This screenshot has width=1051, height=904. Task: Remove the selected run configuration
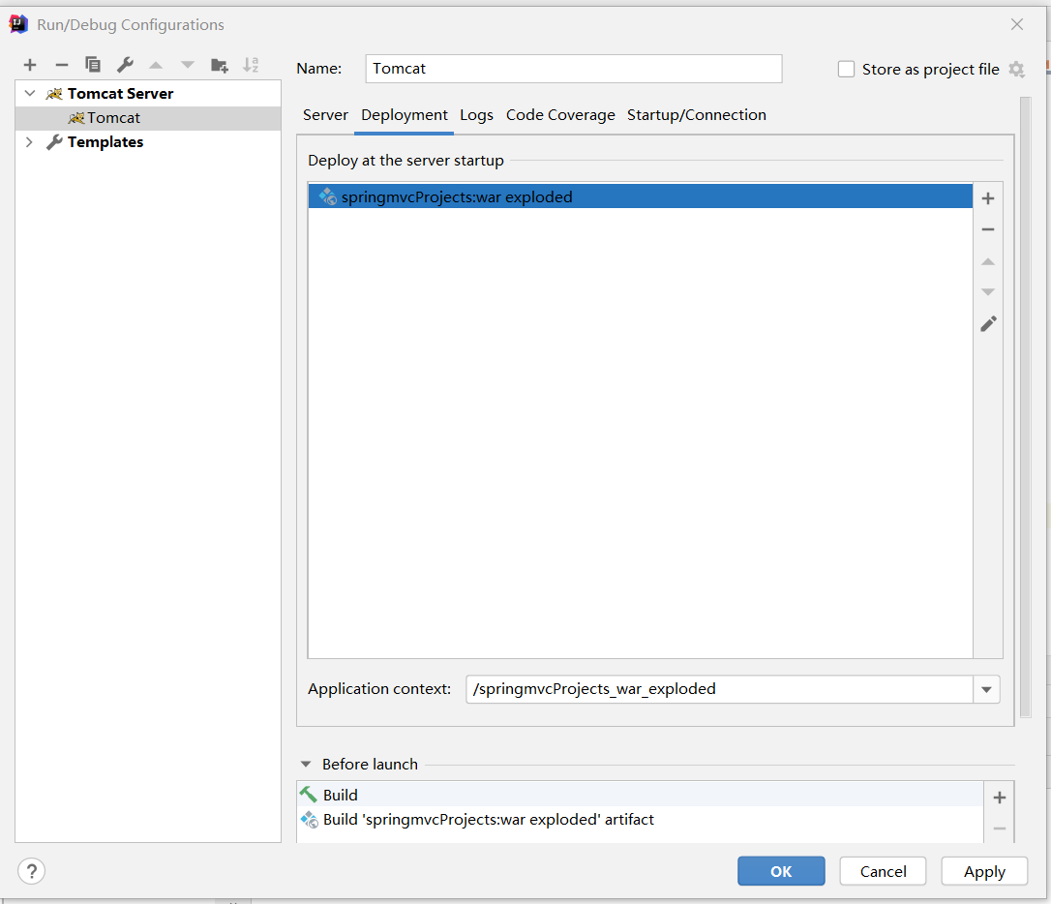62,65
